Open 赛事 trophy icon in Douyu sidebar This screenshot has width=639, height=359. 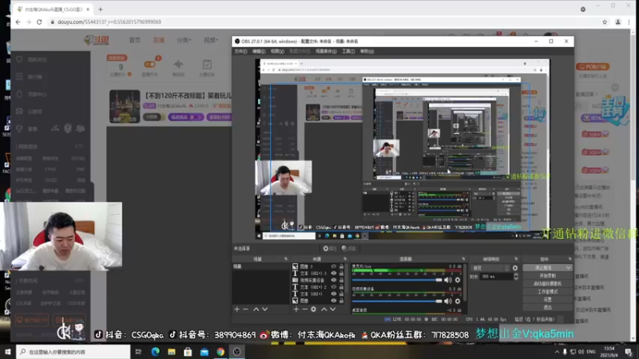tap(19, 128)
